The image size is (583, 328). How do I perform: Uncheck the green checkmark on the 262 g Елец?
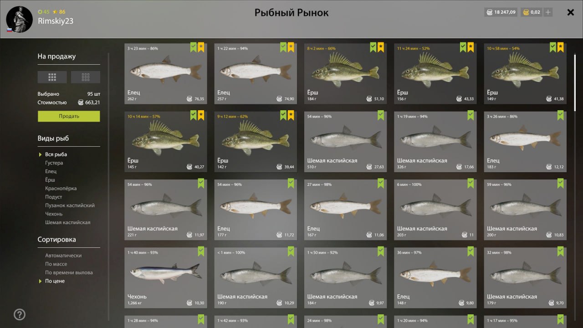[193, 47]
